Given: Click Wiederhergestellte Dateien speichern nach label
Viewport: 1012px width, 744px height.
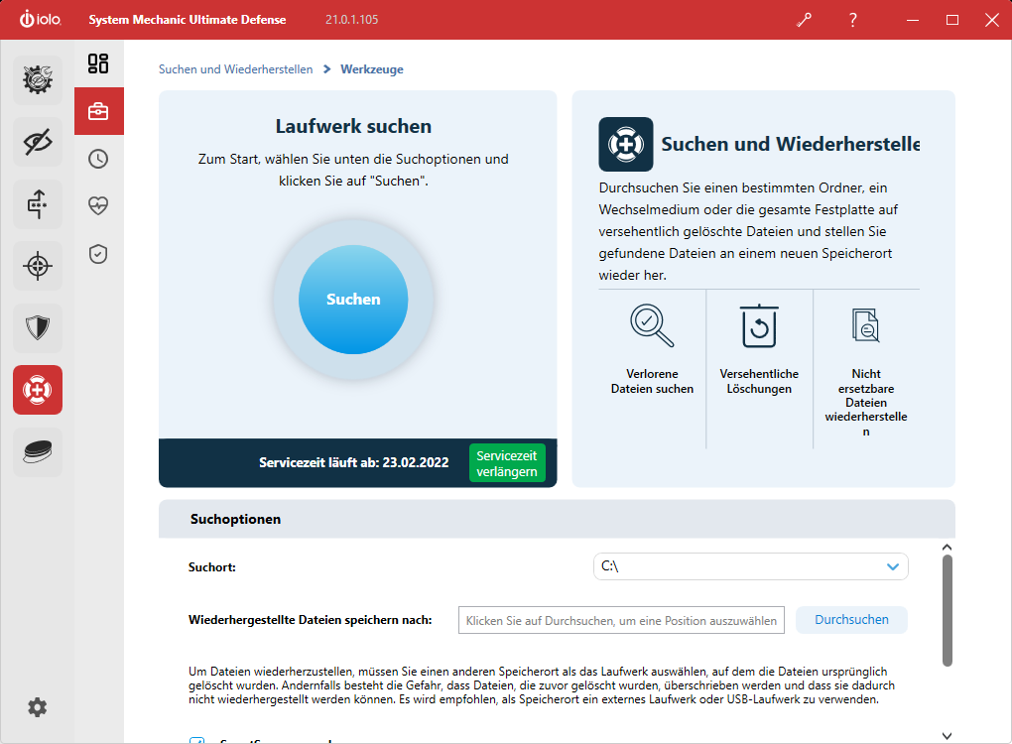Looking at the screenshot, I should point(310,620).
